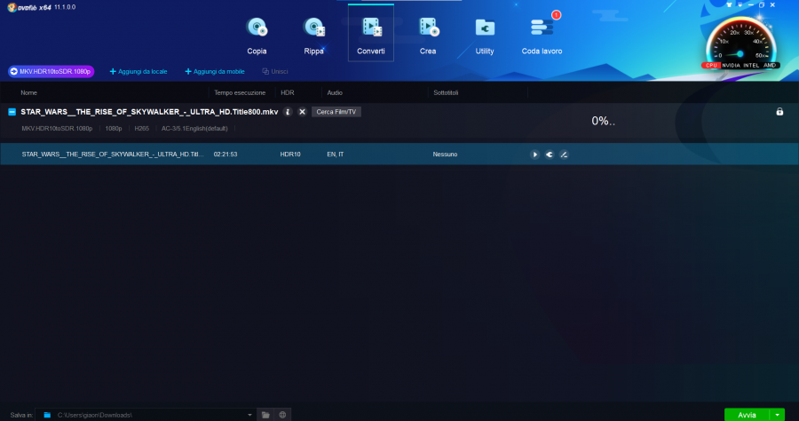Click the HDR10 cell in title row
The width and height of the screenshot is (799, 421).
click(290, 155)
